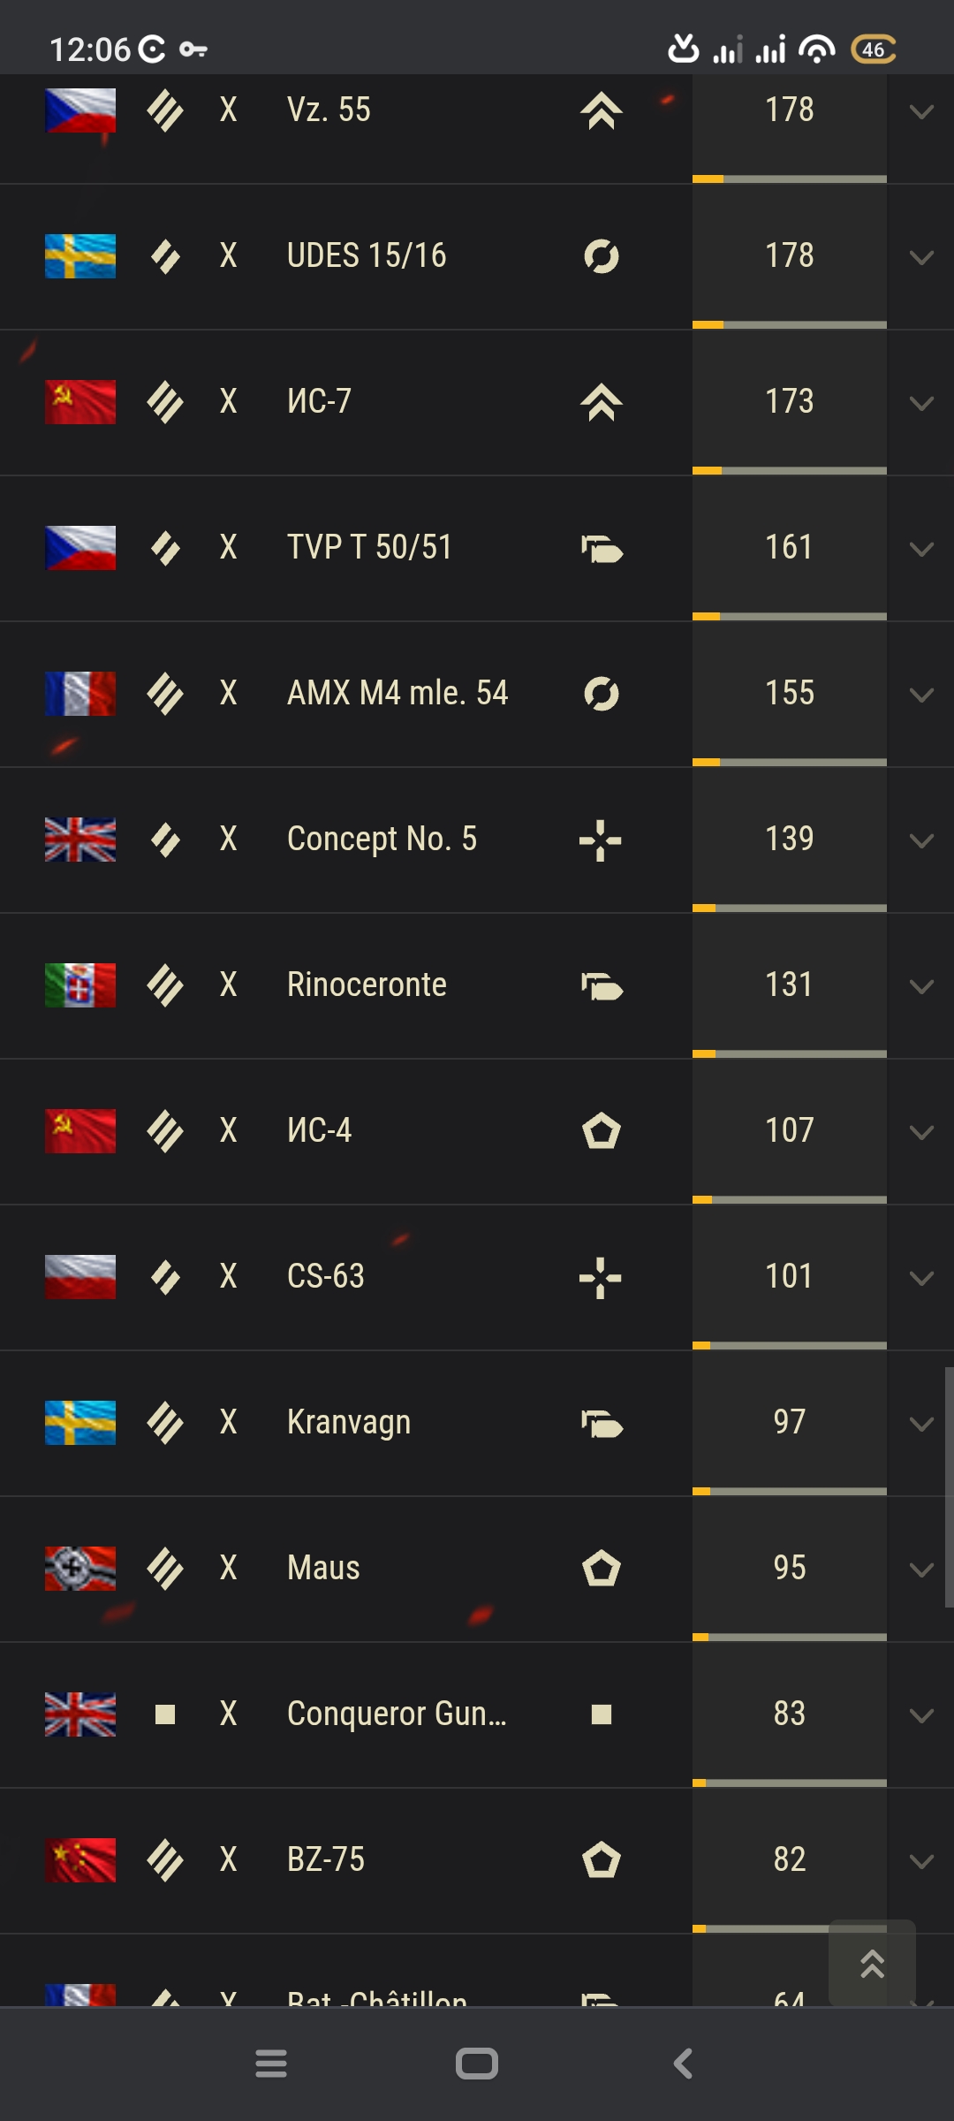Tap the 161 progress bar for TVP T 50/51
Image resolution: width=954 pixels, height=2121 pixels.
point(790,616)
